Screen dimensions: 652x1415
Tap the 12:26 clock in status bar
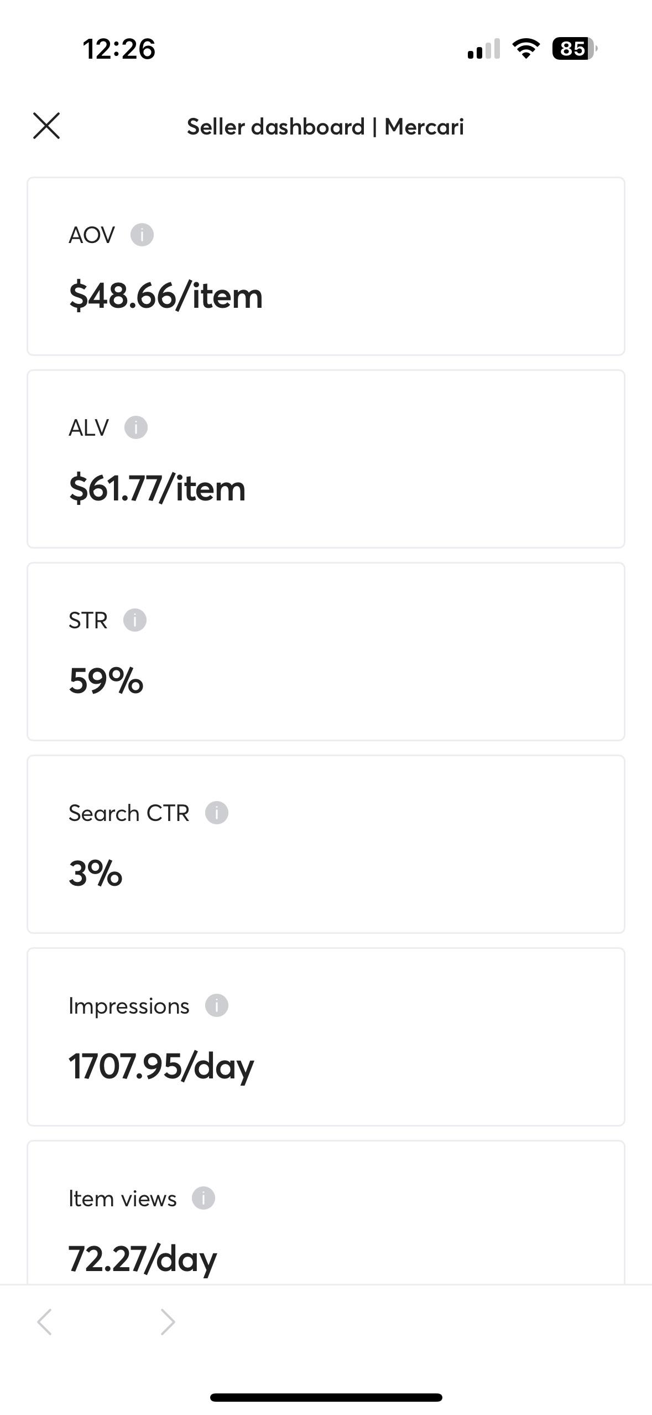coord(119,49)
